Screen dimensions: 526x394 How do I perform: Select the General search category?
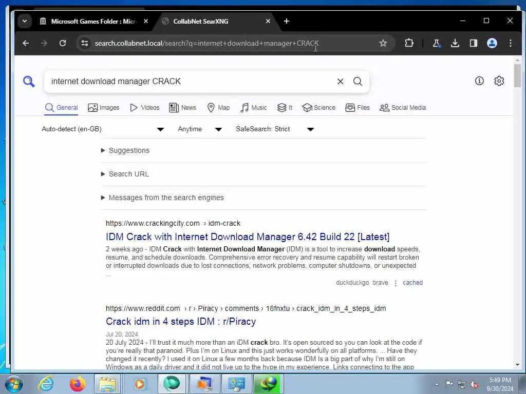pyautogui.click(x=62, y=108)
